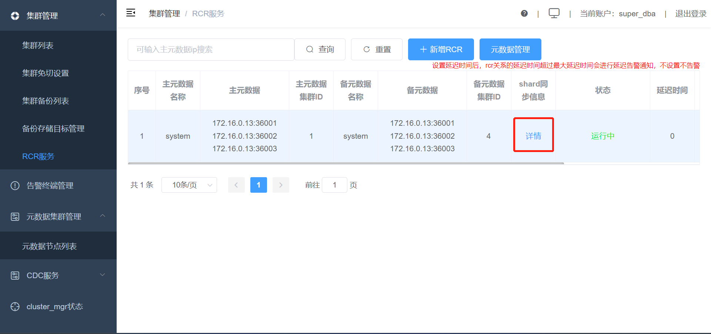Open help via the question mark icon
The width and height of the screenshot is (711, 334).
(x=524, y=14)
